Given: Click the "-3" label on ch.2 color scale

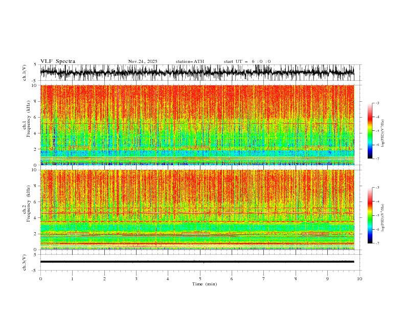Looking at the screenshot, I should (377, 188).
